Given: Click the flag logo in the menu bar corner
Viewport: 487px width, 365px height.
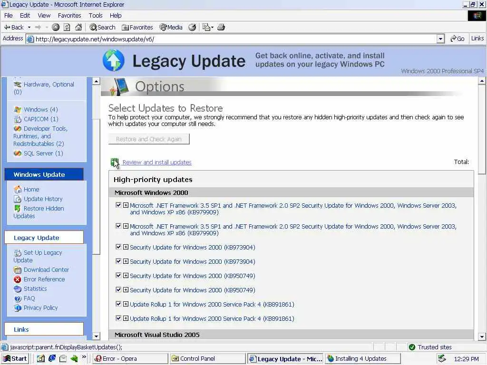Looking at the screenshot, I should click(x=477, y=16).
